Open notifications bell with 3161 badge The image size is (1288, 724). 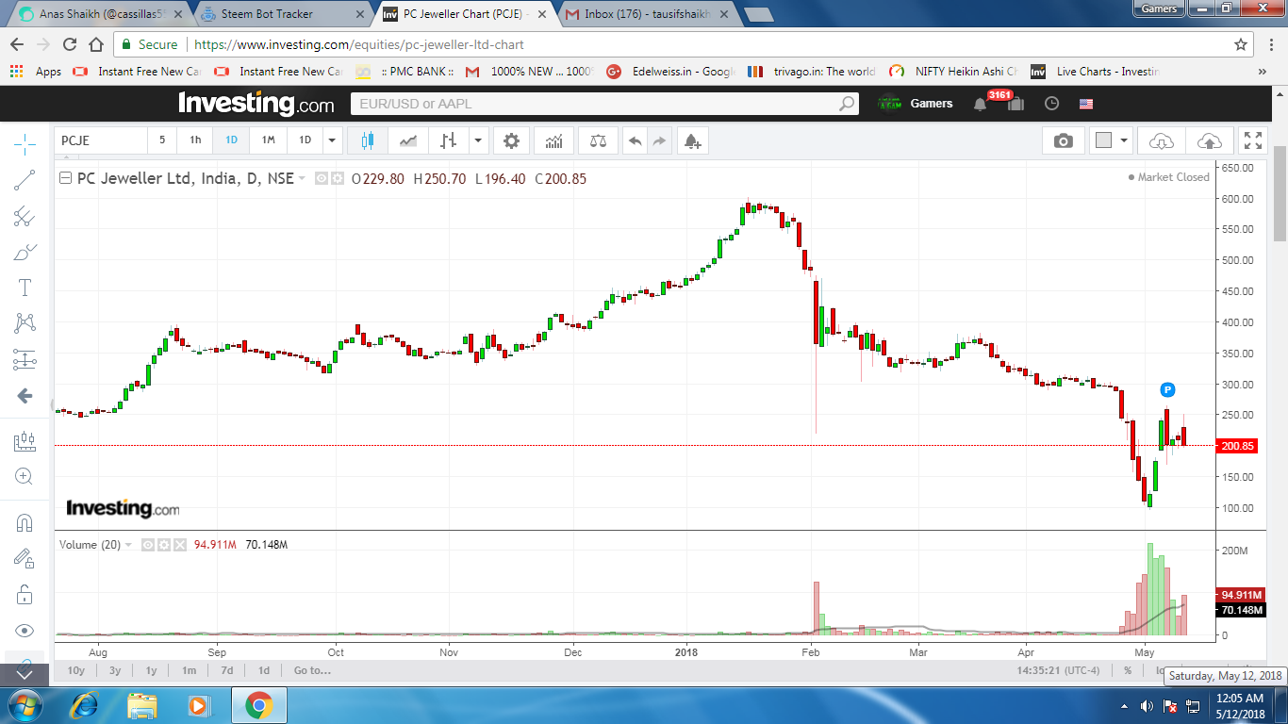981,104
